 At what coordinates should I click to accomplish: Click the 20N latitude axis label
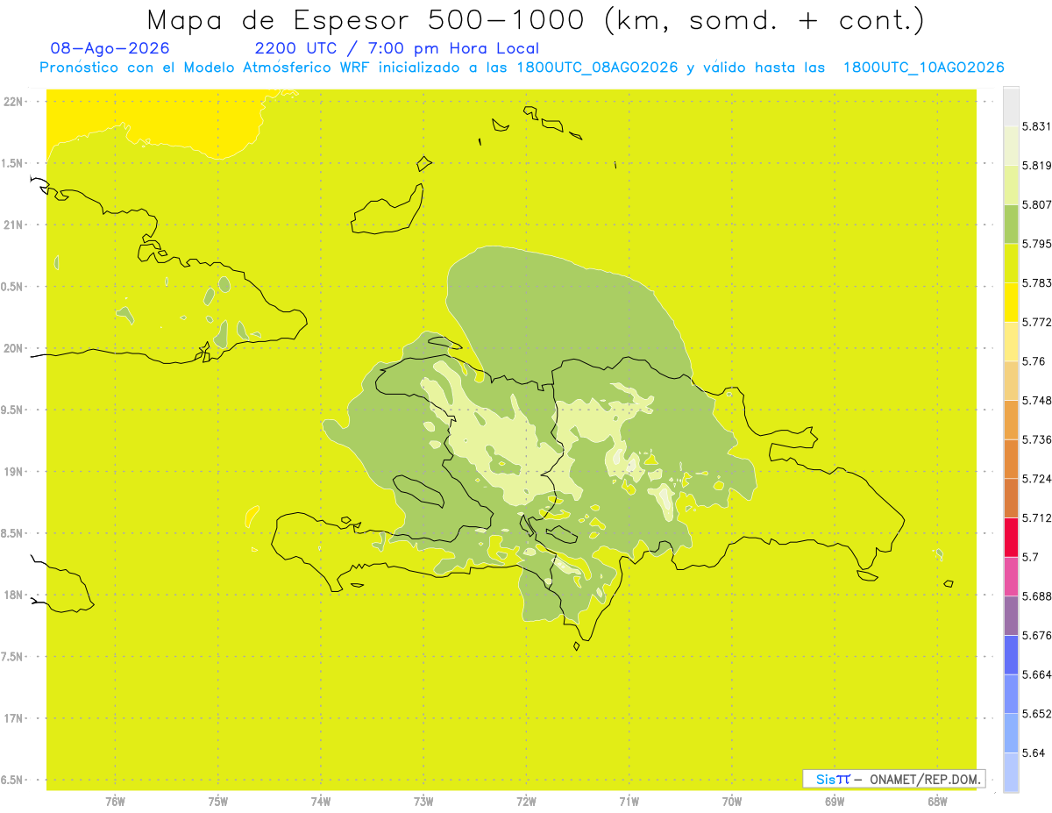tap(13, 348)
